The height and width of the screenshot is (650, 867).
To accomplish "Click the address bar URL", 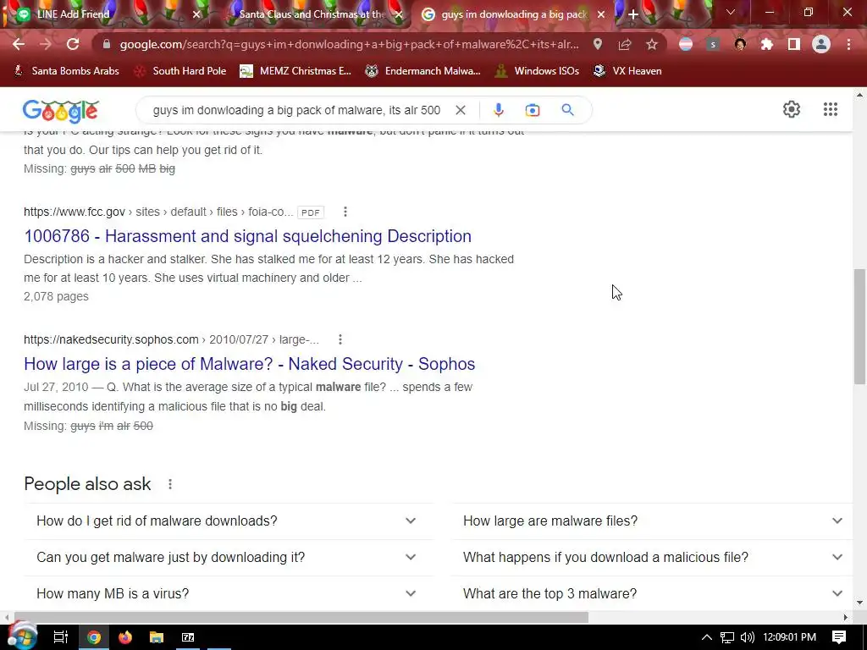I will pyautogui.click(x=350, y=44).
